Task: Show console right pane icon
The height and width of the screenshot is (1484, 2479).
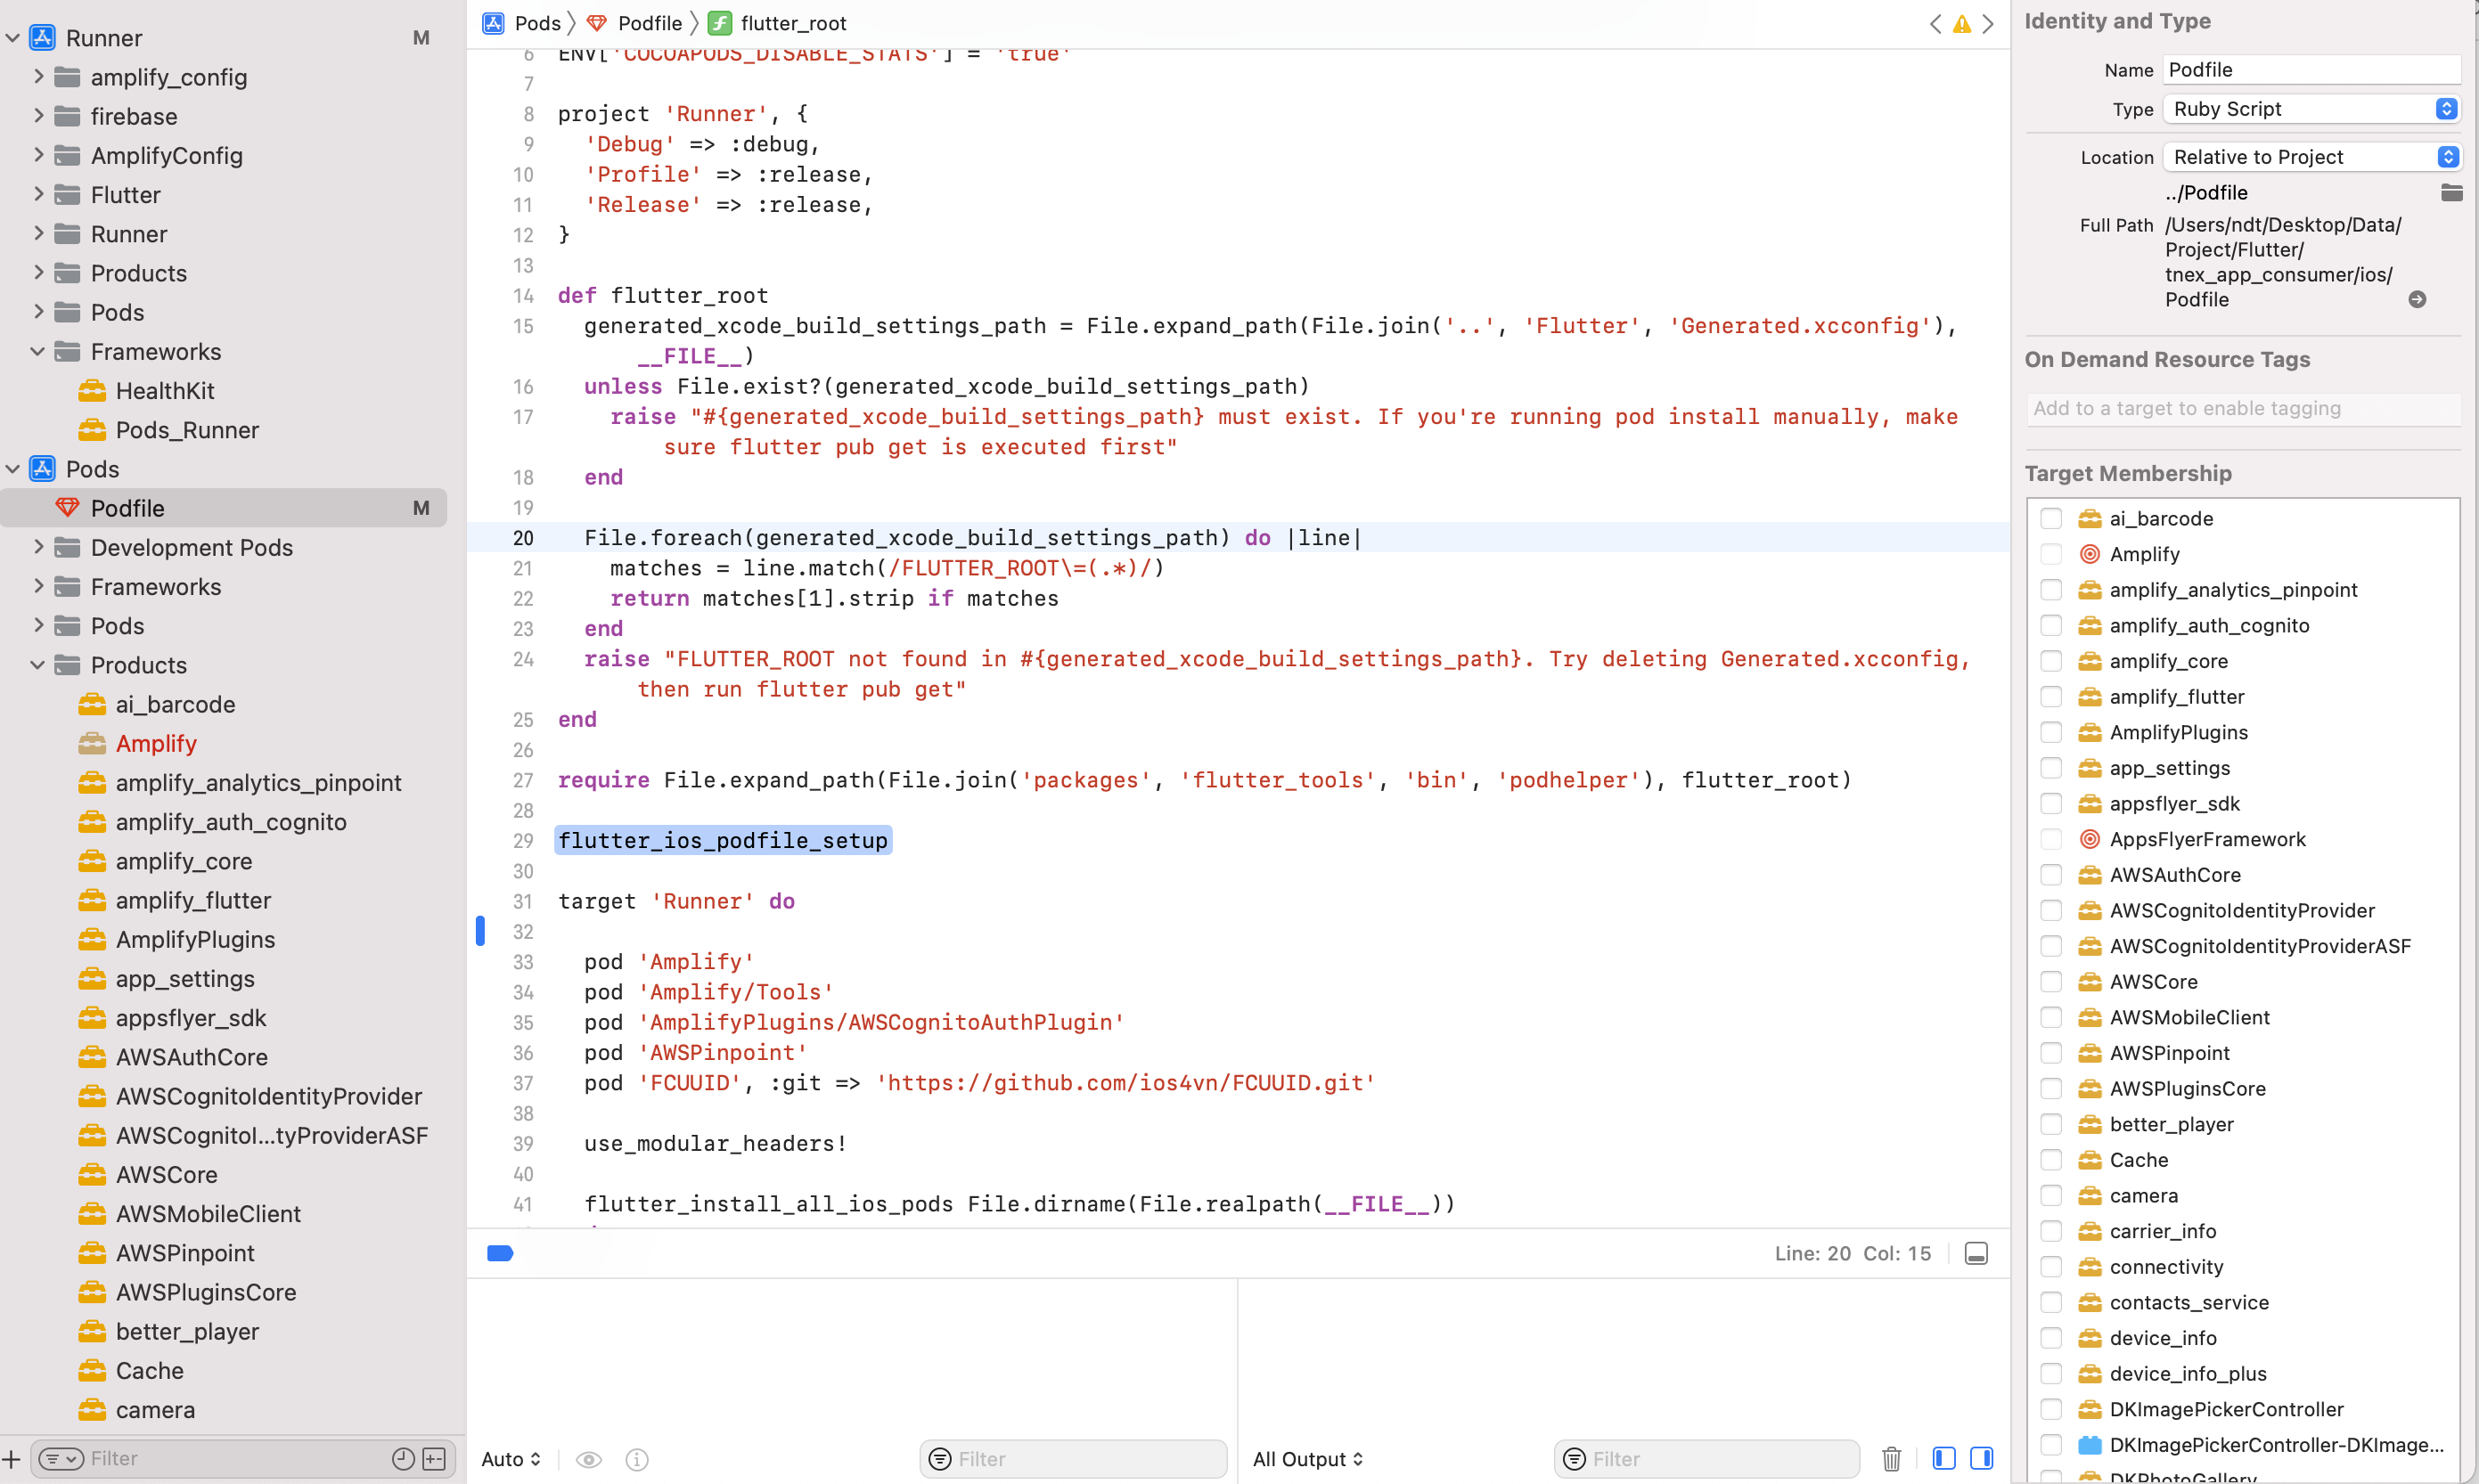Action: (1982, 1458)
